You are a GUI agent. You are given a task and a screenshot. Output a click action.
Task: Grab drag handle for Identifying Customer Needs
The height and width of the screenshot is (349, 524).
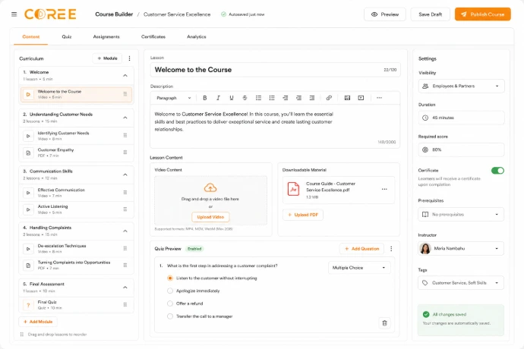tap(125, 135)
